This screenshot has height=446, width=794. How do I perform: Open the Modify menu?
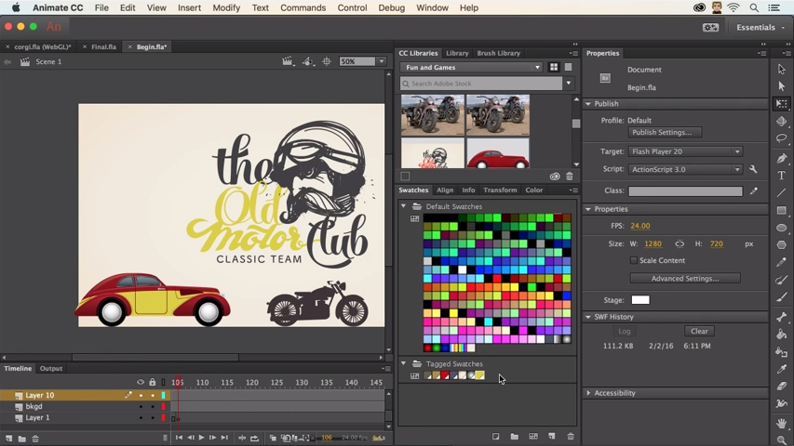pyautogui.click(x=225, y=7)
